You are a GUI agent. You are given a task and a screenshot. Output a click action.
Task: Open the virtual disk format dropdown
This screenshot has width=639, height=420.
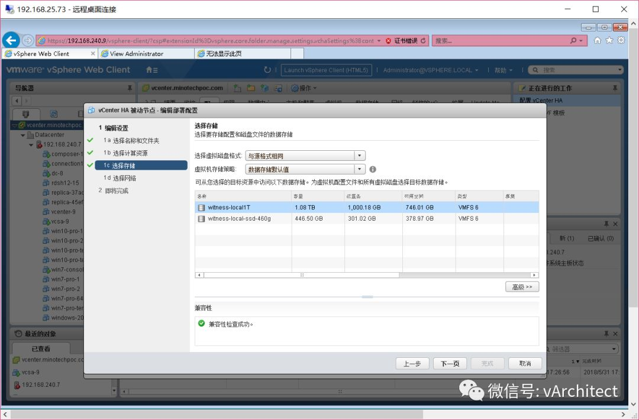click(x=360, y=156)
